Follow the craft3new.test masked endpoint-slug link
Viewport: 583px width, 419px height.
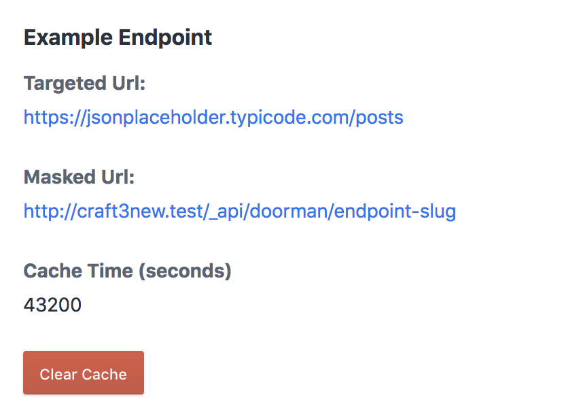point(239,212)
